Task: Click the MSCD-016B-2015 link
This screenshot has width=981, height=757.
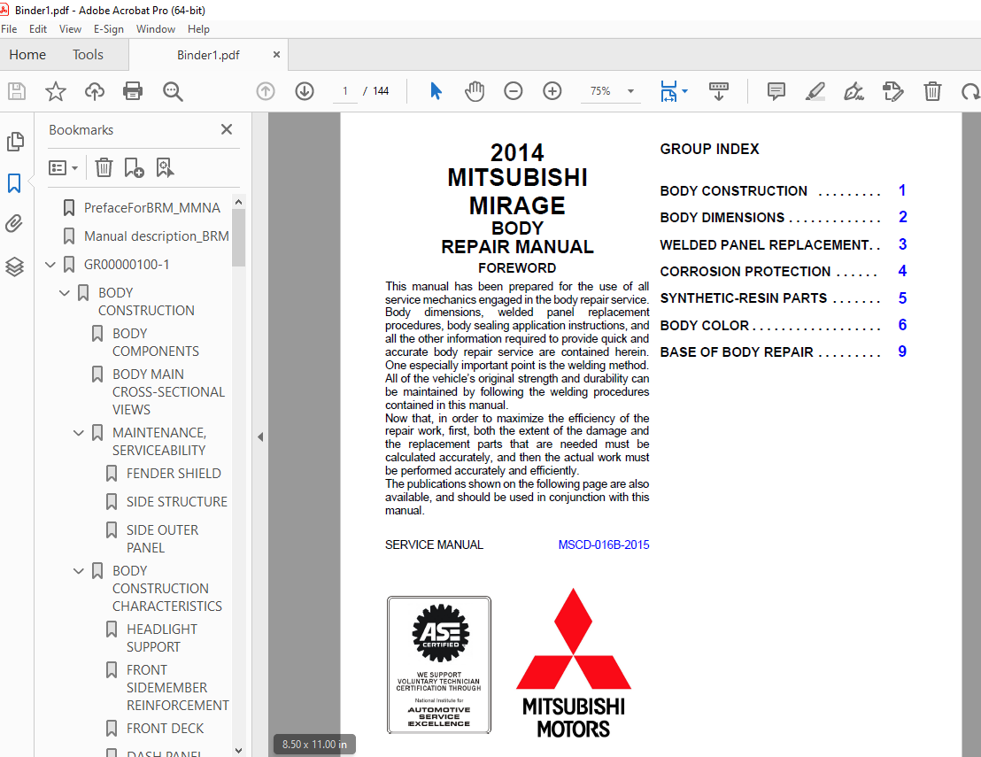Action: click(x=604, y=545)
